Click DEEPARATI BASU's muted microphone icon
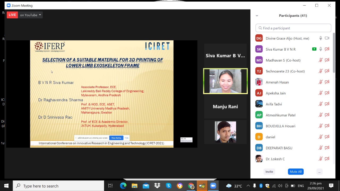Image resolution: width=340 pixels, height=191 pixels. (x=321, y=148)
